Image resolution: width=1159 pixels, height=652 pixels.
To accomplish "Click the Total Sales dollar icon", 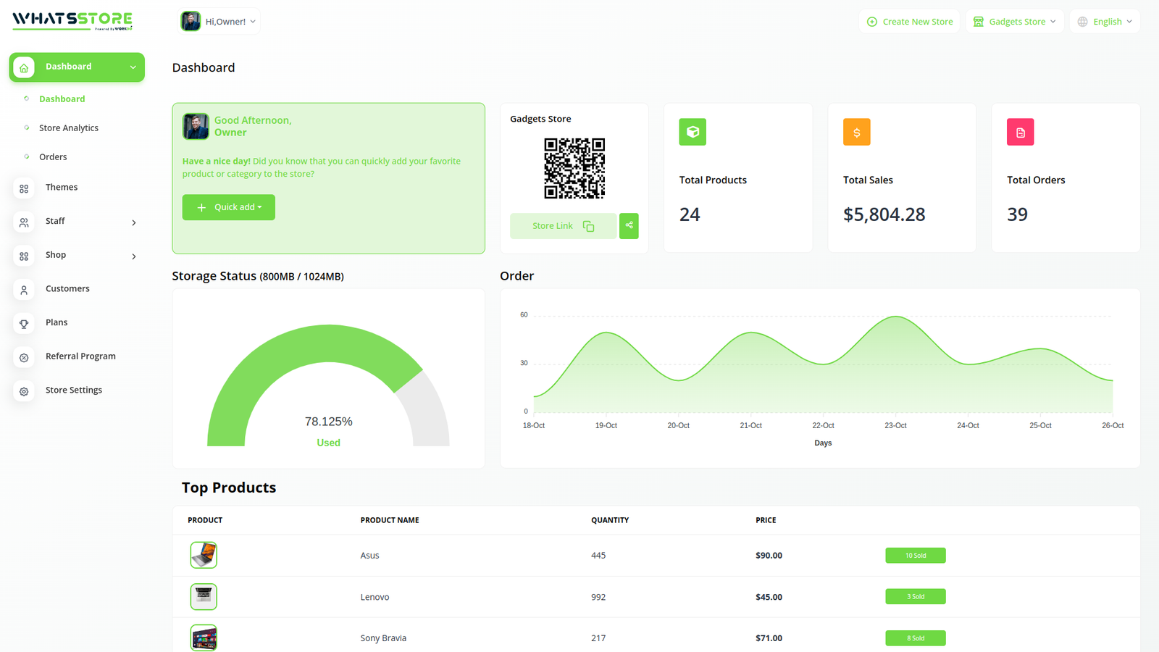I will [856, 132].
